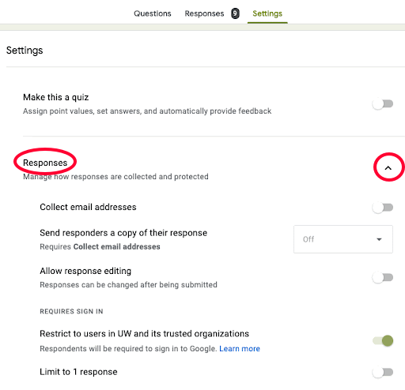Click the Limit to 1 response label
Screen dimensions: 405x390
(x=78, y=372)
